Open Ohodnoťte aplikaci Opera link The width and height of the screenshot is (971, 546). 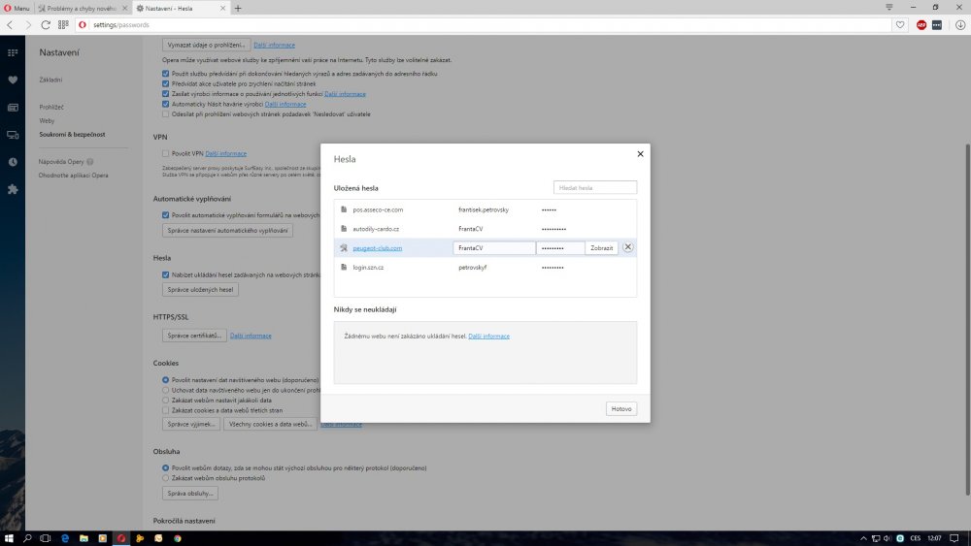(x=73, y=175)
